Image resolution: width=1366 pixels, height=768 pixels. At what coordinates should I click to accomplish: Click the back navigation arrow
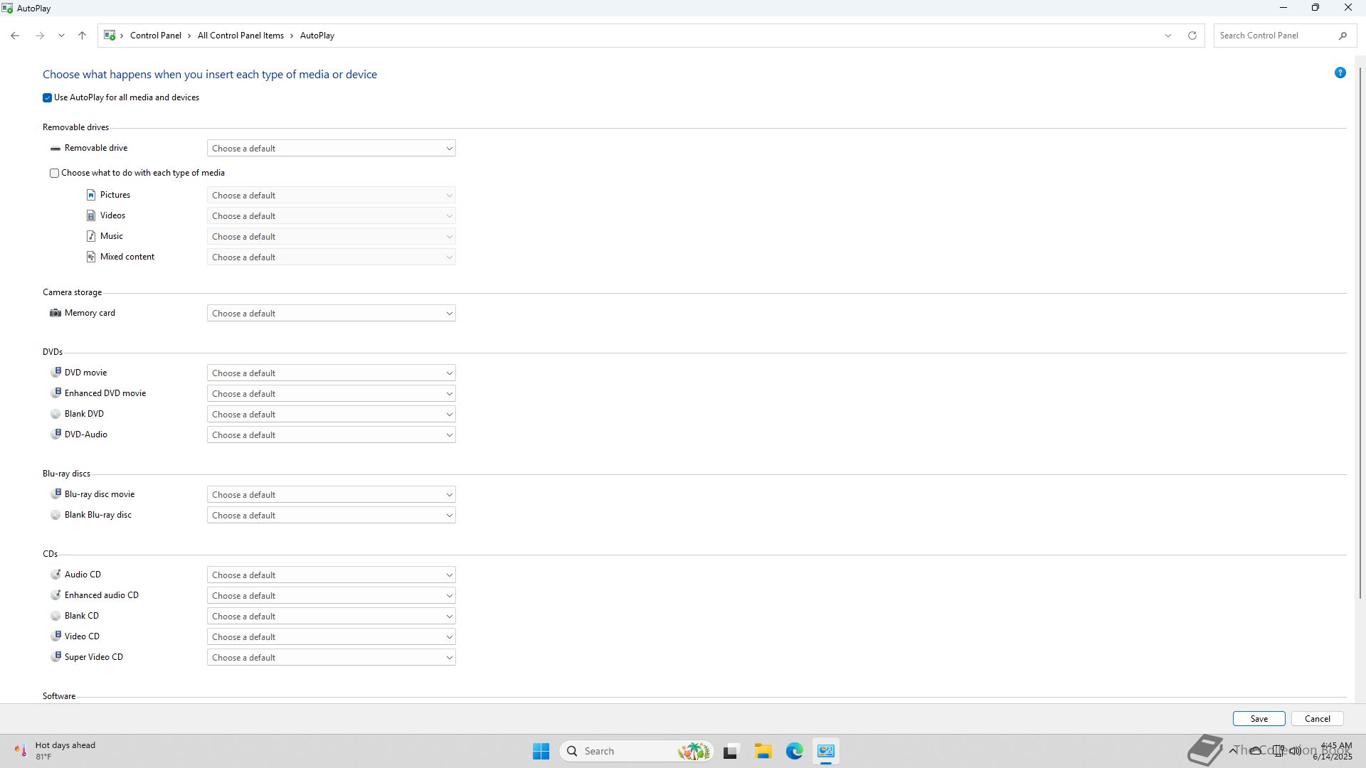tap(15, 36)
